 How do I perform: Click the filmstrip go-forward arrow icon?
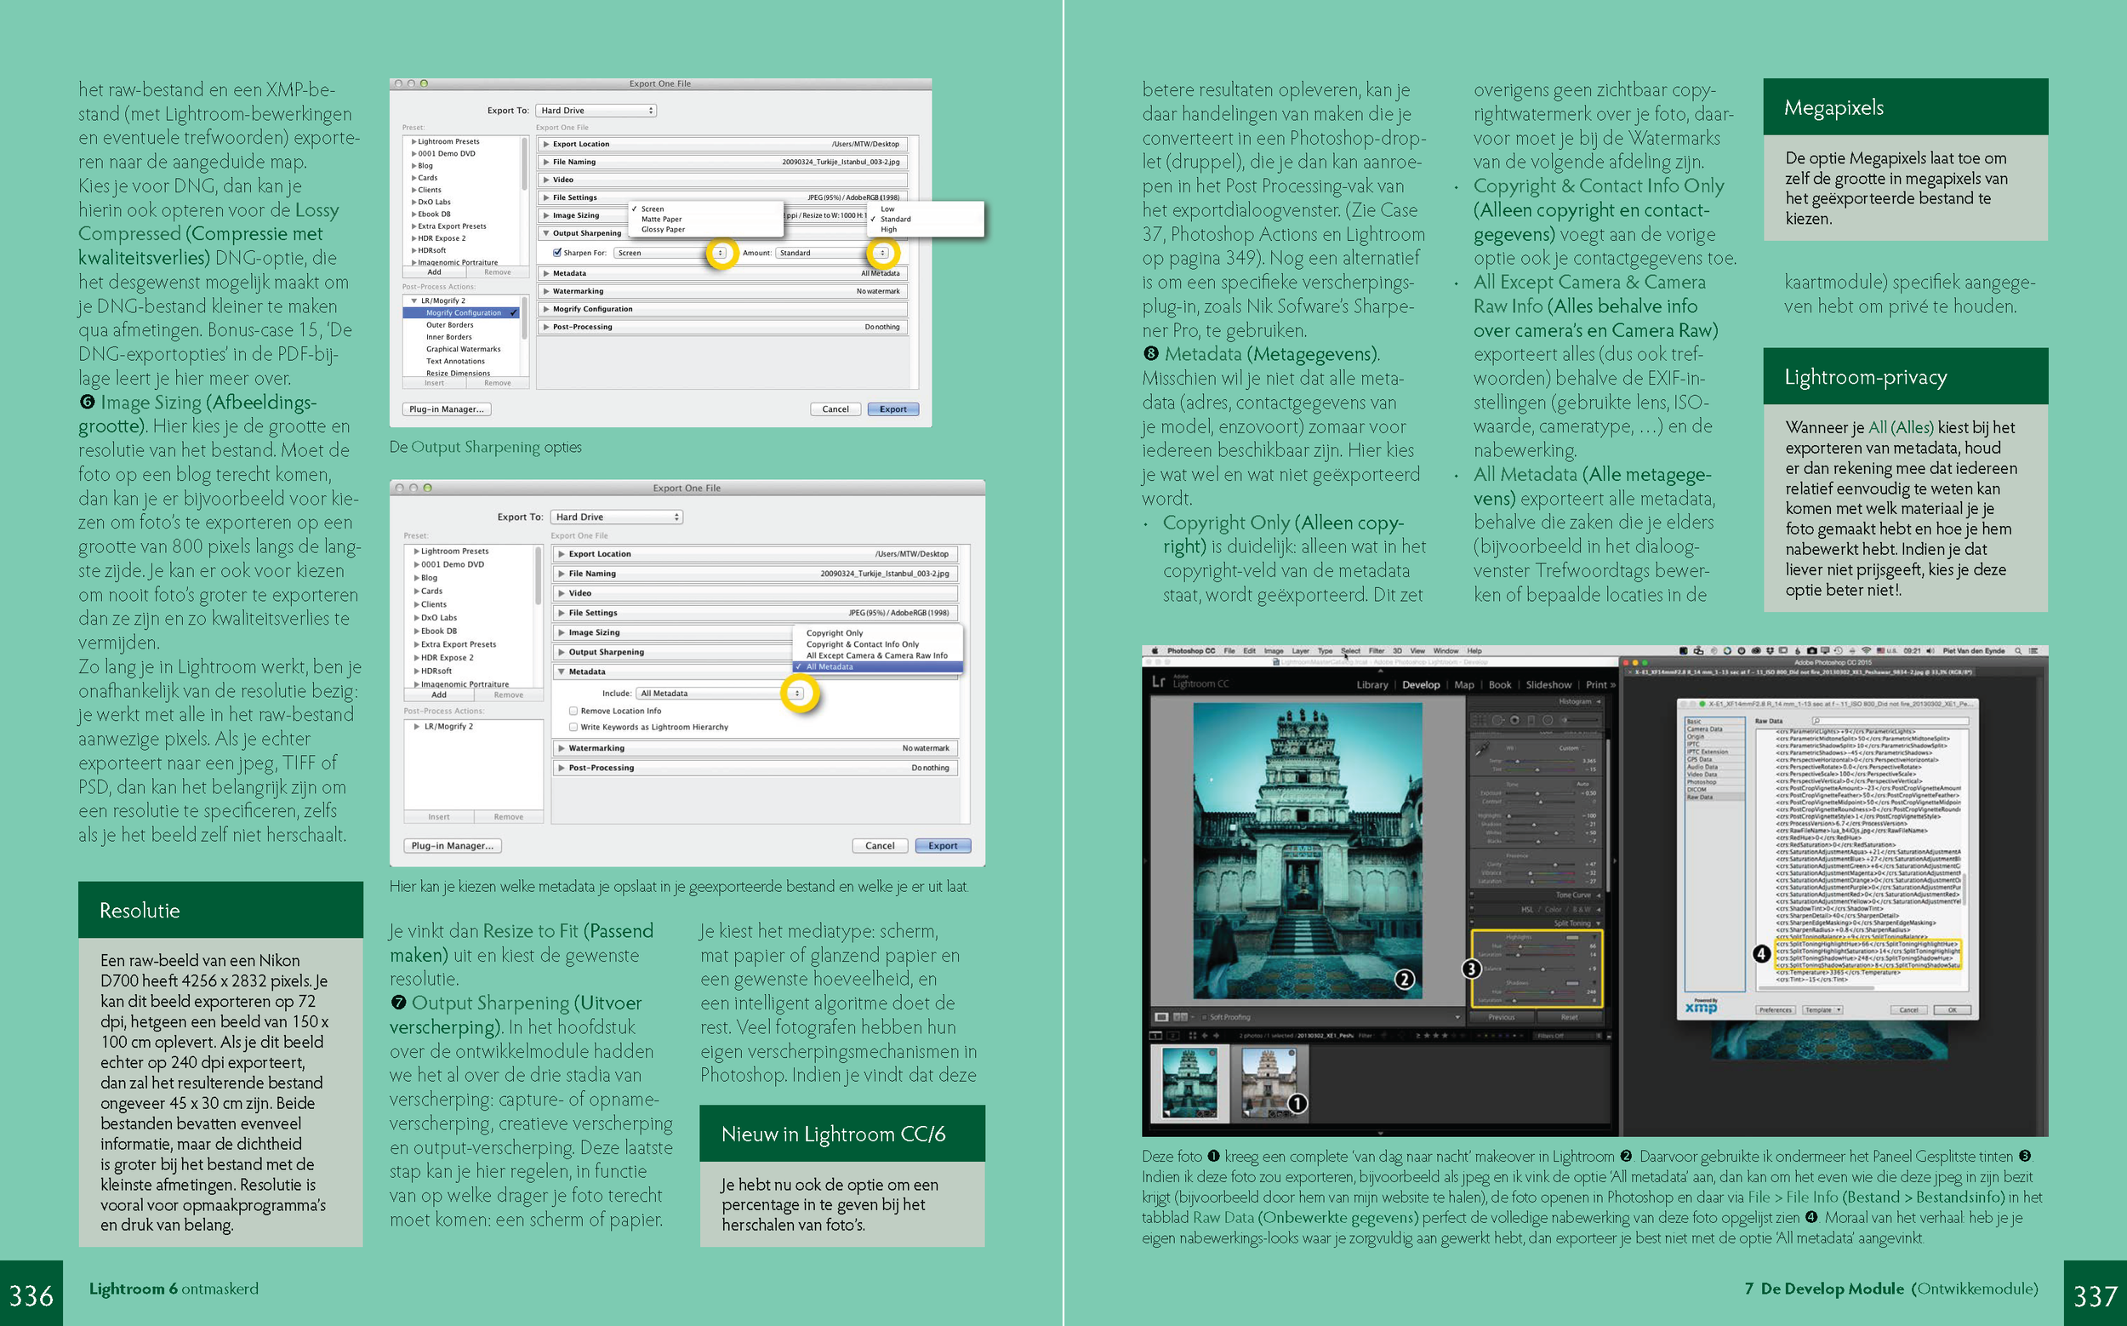[1217, 1037]
